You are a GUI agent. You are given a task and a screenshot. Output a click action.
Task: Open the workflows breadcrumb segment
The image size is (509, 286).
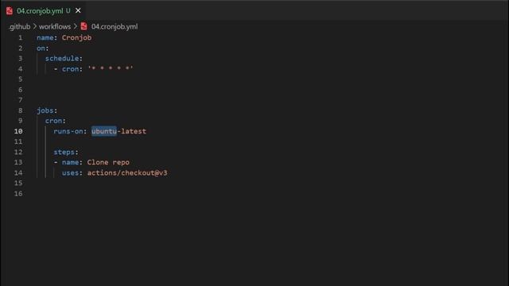pos(55,26)
